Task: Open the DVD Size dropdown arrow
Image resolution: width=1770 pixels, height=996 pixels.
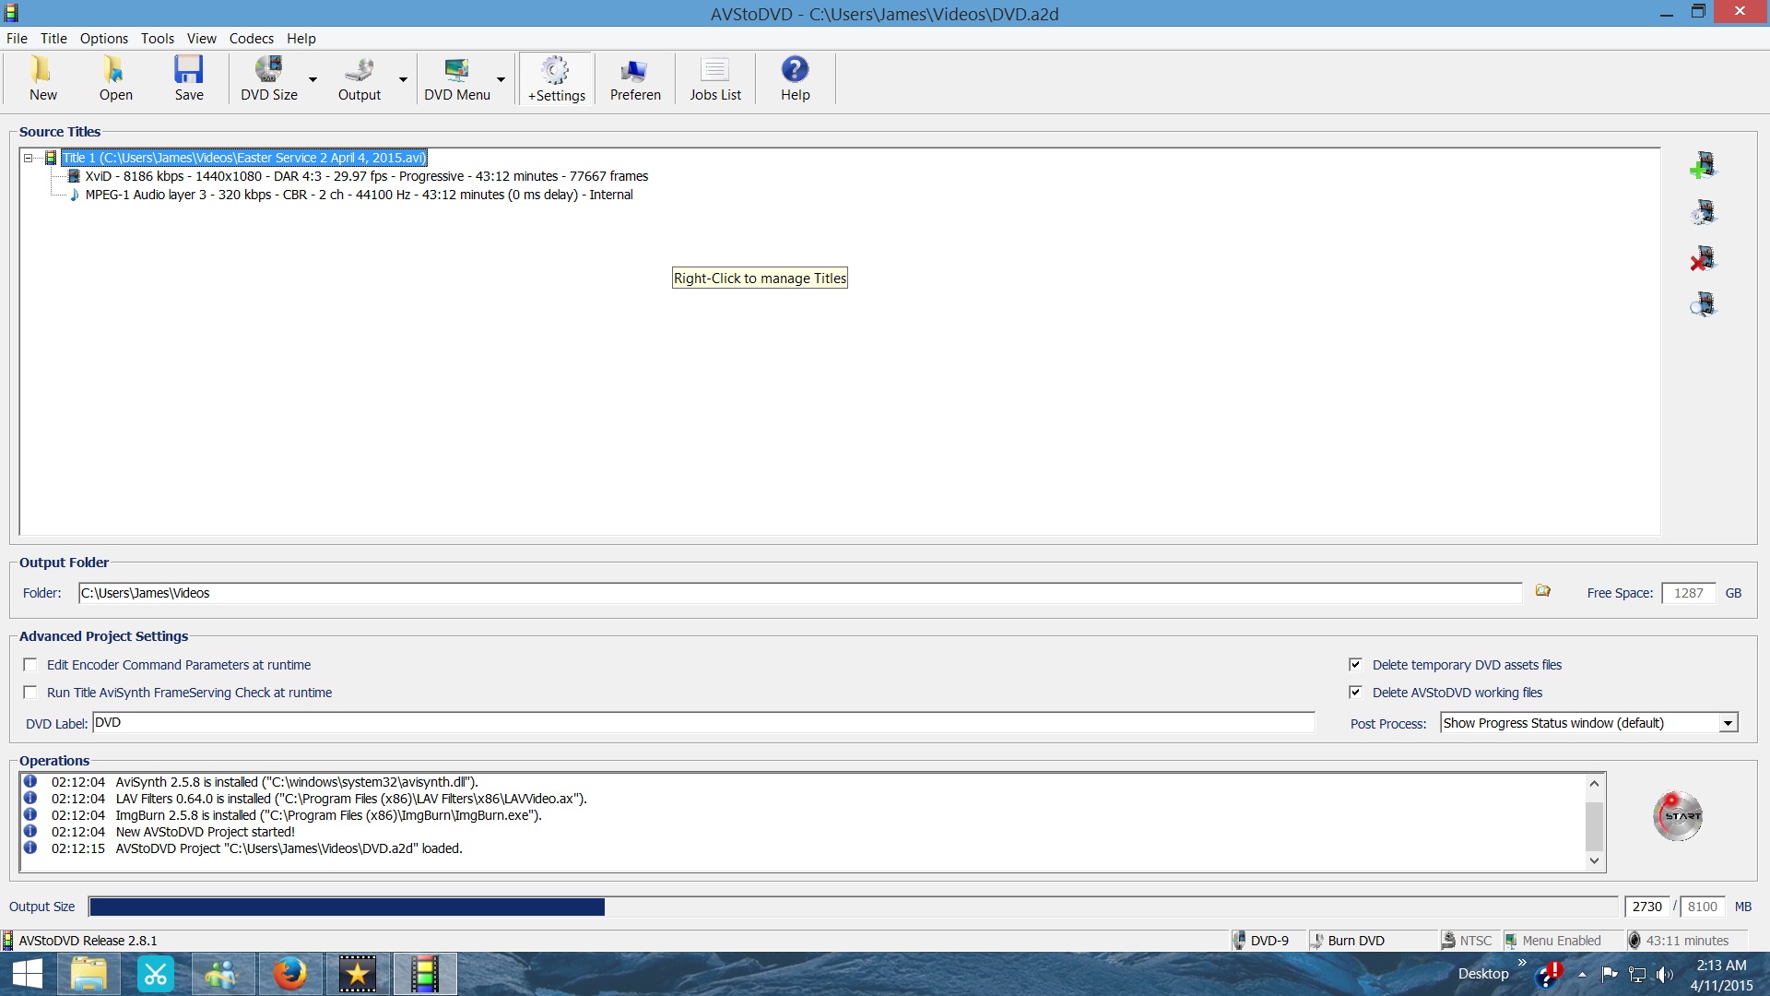Action: click(x=313, y=79)
